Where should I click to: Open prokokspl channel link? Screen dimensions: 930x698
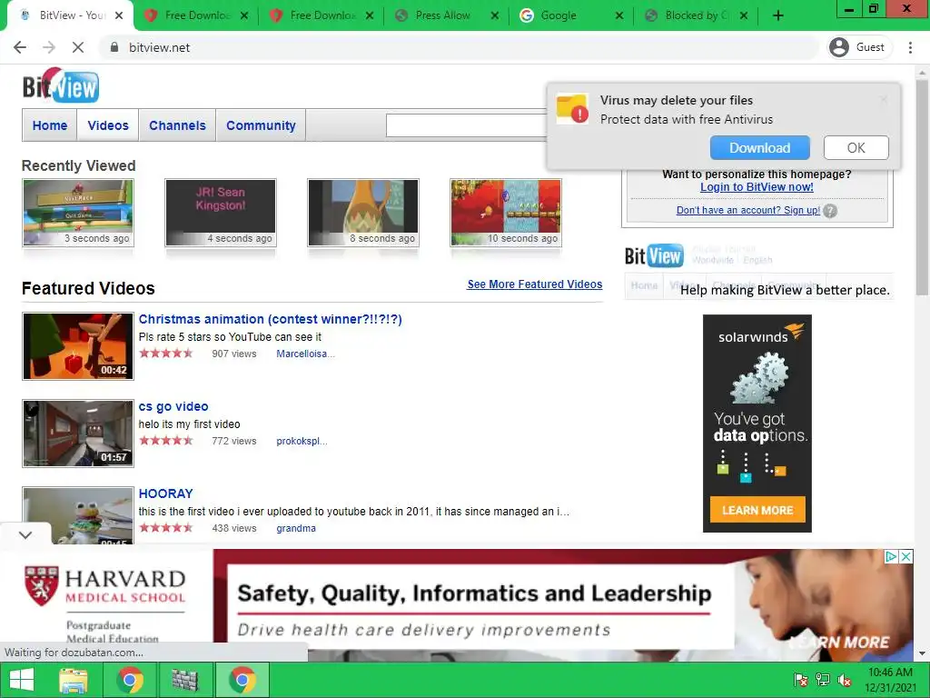tap(302, 441)
